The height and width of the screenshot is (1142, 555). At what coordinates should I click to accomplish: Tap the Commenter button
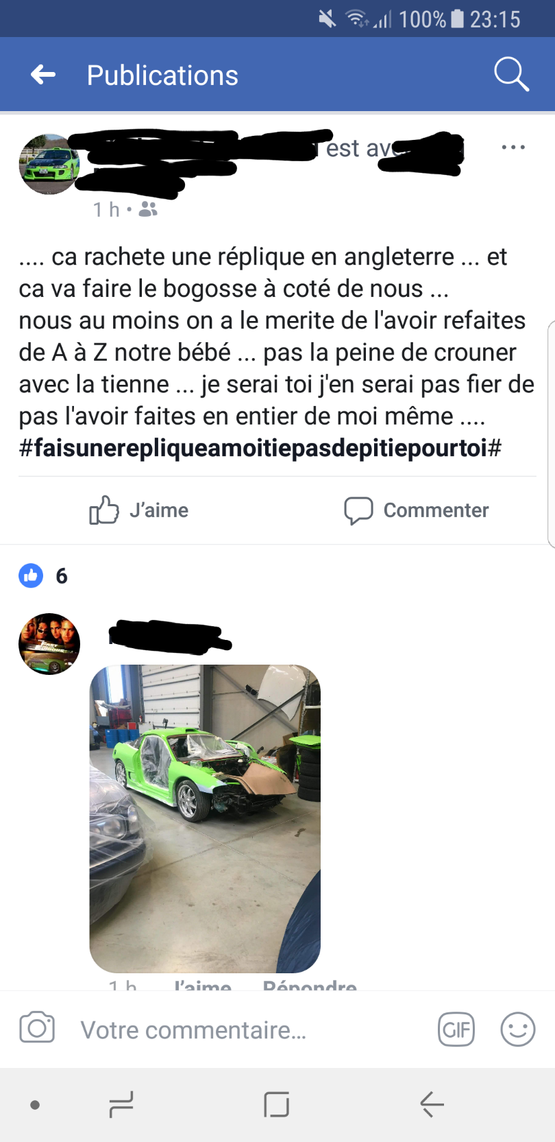[416, 510]
